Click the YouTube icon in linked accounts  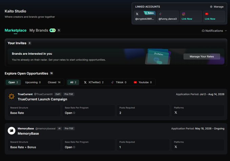(207, 14)
